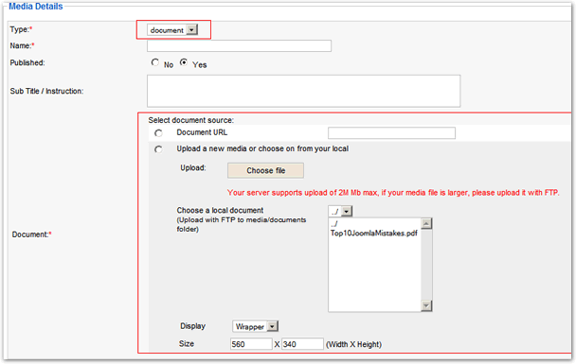576x364 pixels.
Task: Select the Upload a new media radio option
Action: tap(158, 149)
